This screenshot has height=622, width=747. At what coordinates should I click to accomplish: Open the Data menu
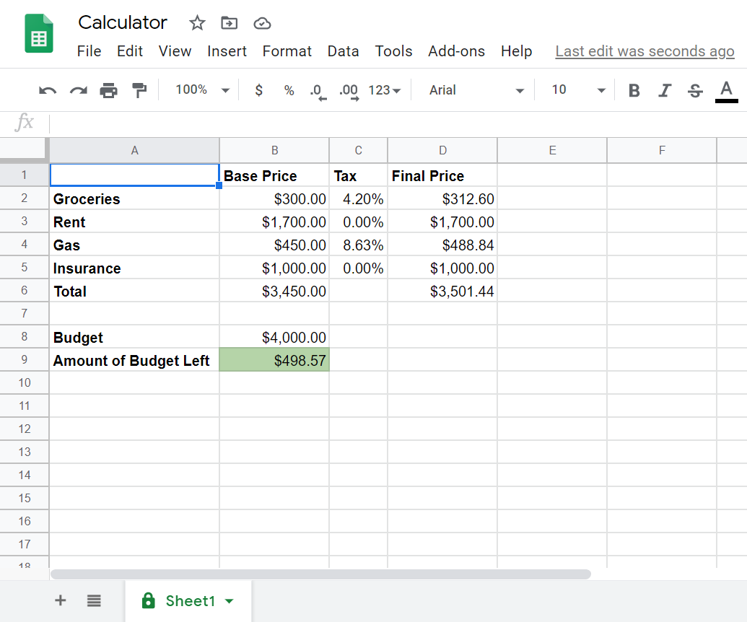[x=343, y=51]
